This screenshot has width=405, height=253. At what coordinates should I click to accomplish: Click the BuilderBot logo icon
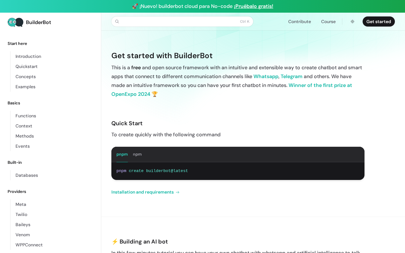[16, 22]
